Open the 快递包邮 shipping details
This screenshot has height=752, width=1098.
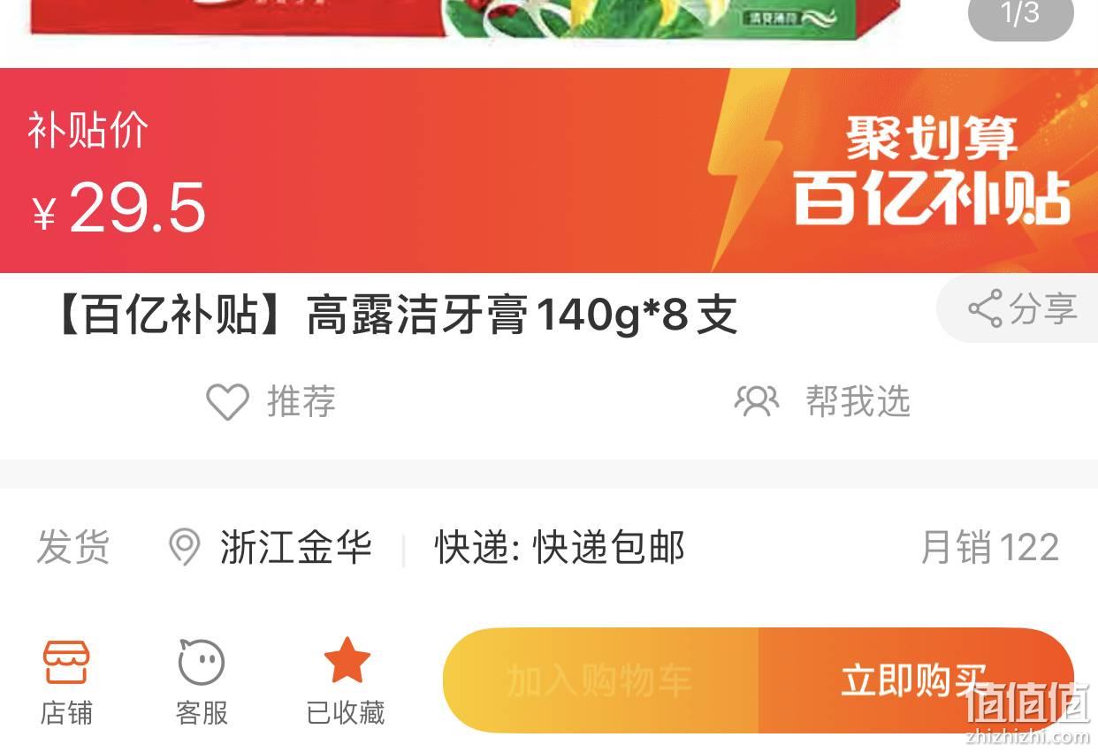pos(560,548)
